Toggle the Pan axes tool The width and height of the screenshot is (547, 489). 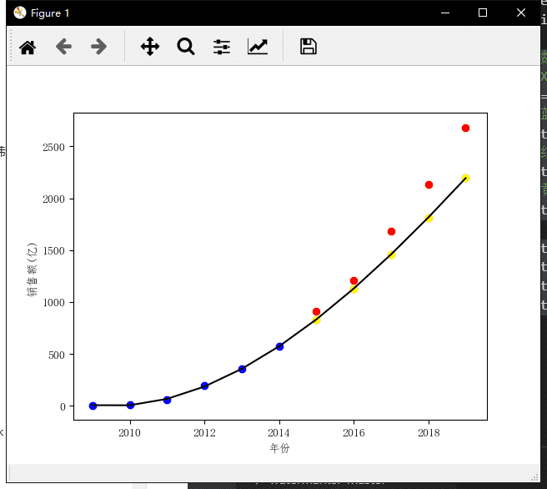(x=149, y=47)
